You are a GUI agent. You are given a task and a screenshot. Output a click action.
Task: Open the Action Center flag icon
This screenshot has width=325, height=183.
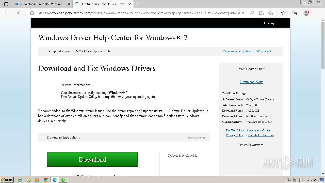300,180
